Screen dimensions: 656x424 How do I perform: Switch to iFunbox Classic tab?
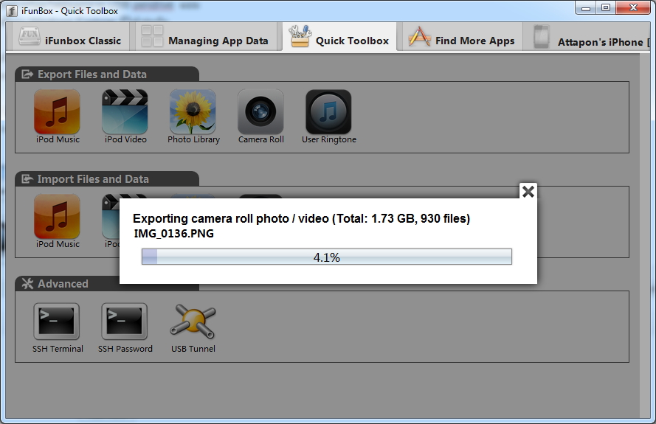click(x=69, y=38)
